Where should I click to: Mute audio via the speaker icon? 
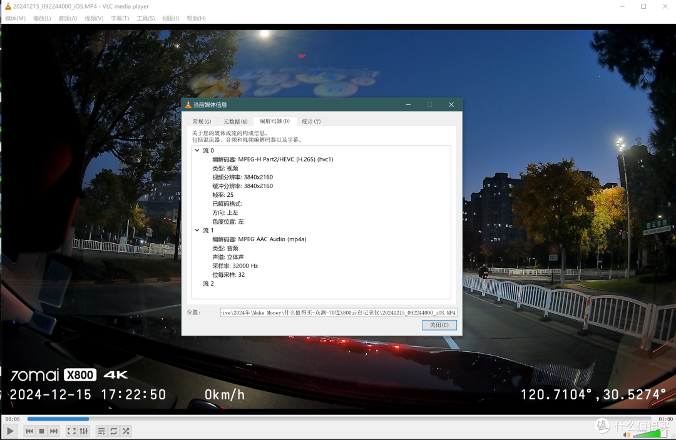pyautogui.click(x=627, y=435)
